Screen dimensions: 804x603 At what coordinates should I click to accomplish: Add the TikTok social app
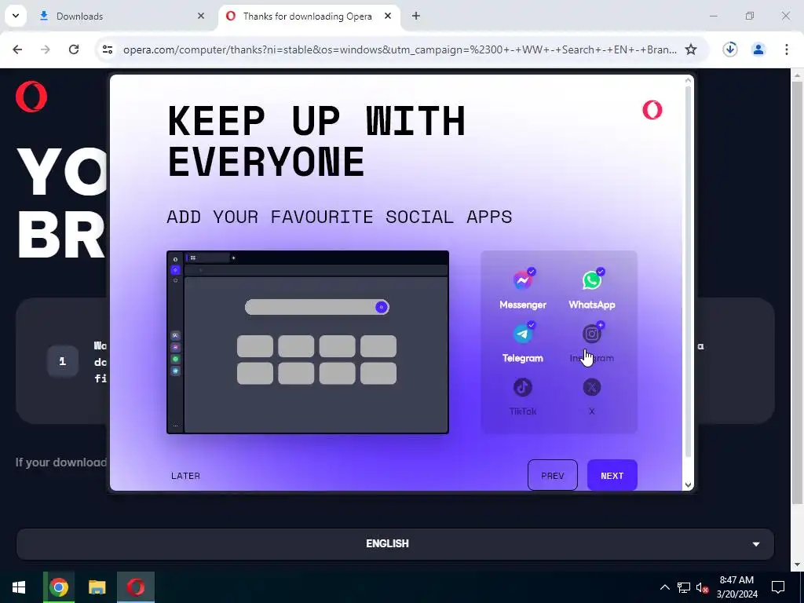tap(522, 387)
